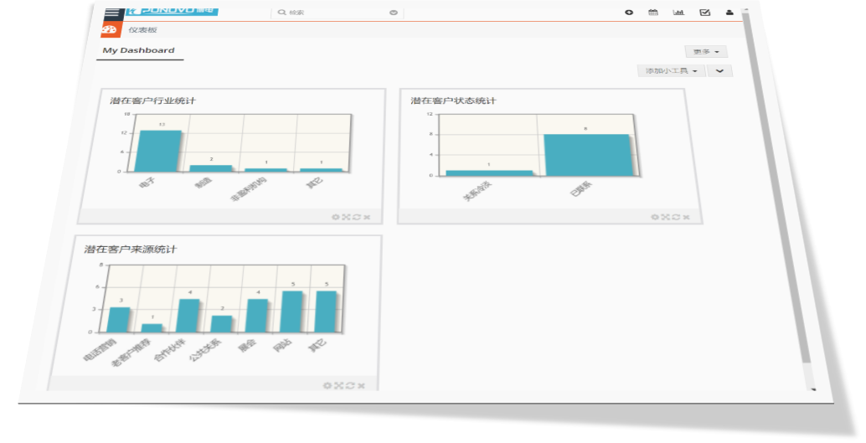
Task: Open settings gear on 潜在客户状态统计 widget
Action: (x=655, y=217)
